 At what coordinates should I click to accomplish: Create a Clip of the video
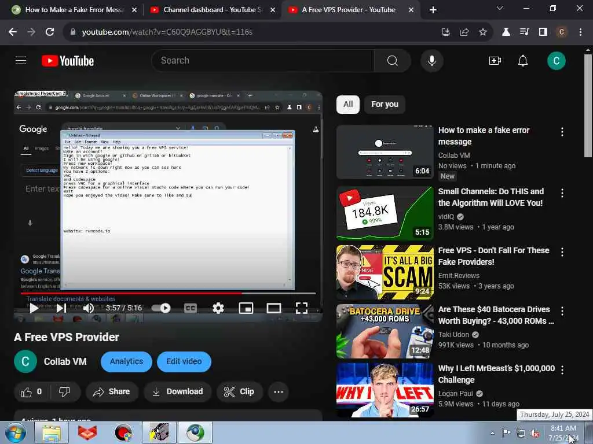[239, 392]
